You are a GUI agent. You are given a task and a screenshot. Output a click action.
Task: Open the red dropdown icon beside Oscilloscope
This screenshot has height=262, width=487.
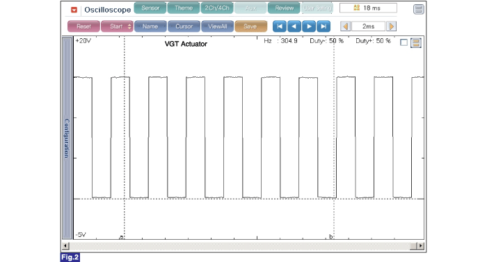tap(74, 10)
